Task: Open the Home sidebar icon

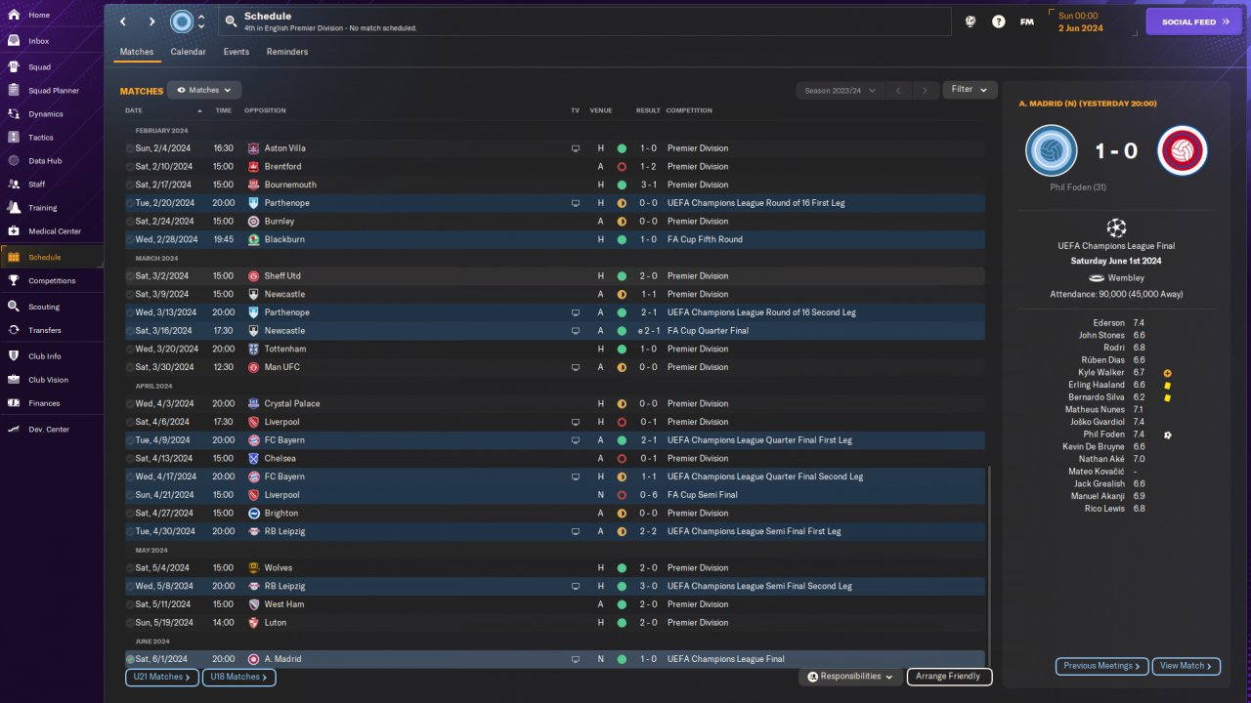Action: (x=14, y=16)
